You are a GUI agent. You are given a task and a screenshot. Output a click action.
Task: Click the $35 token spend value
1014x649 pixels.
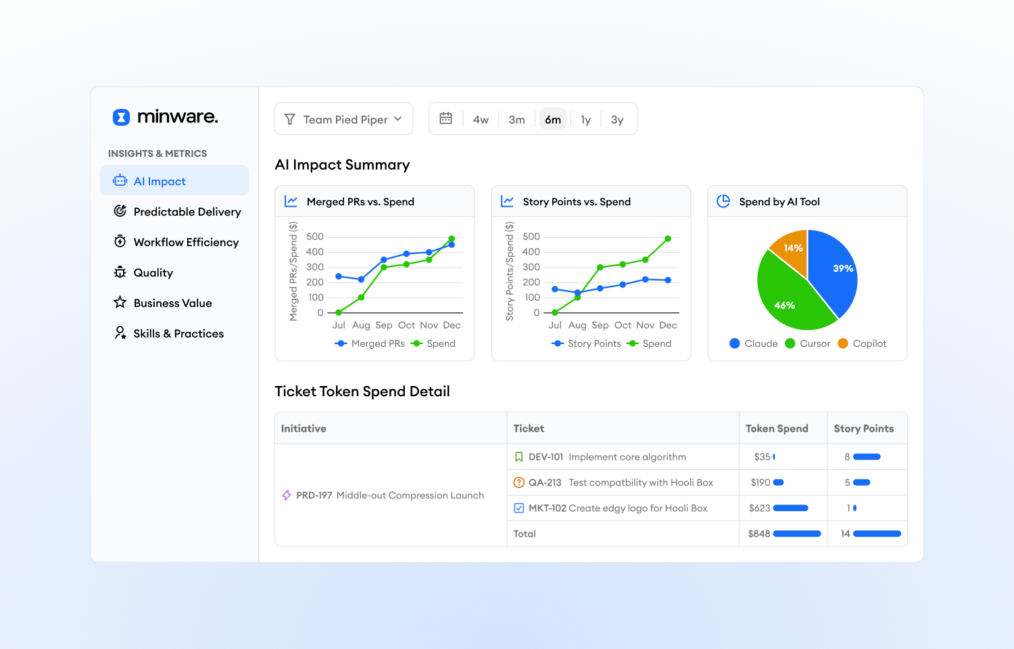(763, 457)
